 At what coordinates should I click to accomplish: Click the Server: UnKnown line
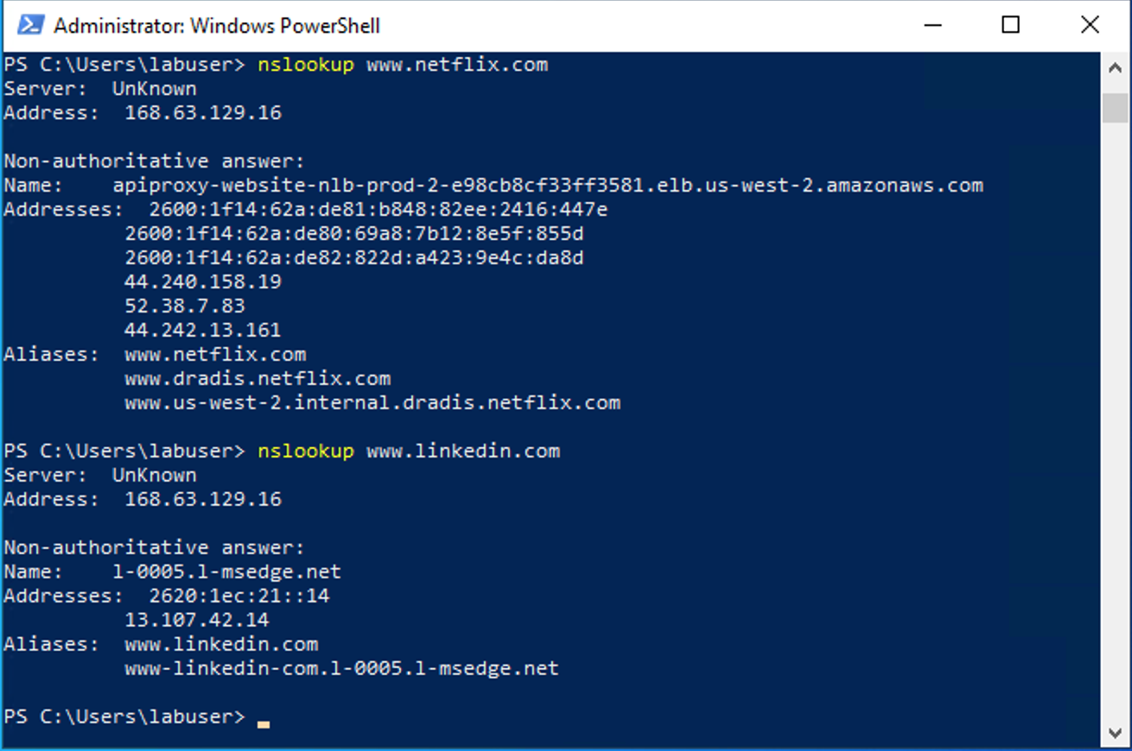[99, 88]
